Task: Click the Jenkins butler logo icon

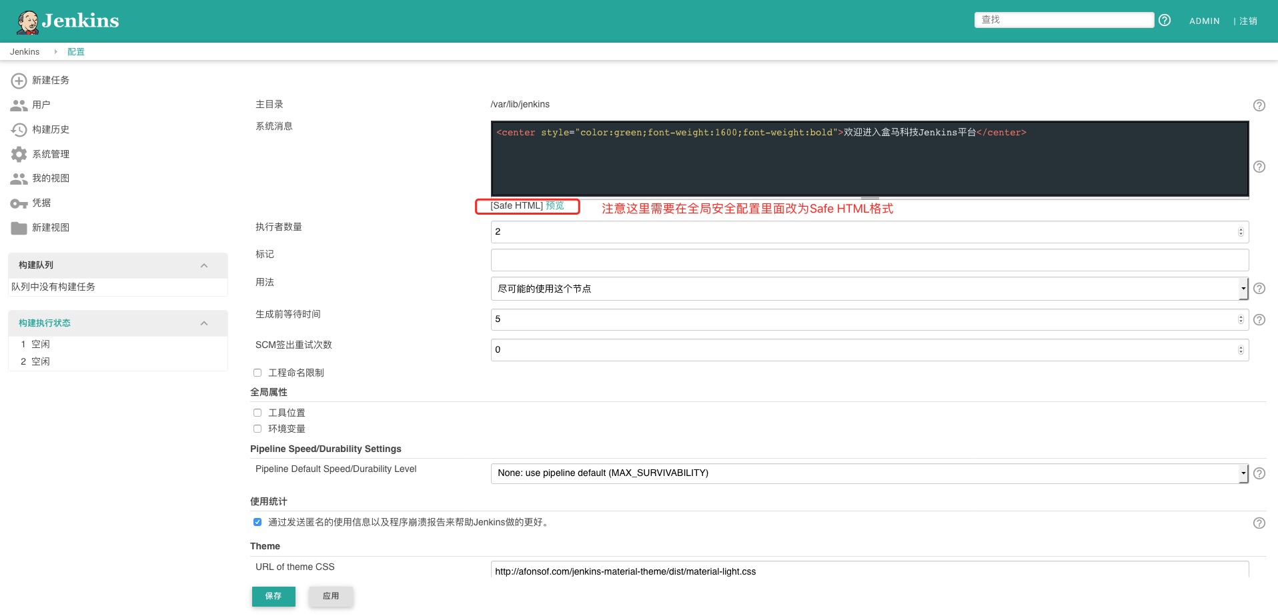Action: [x=27, y=22]
